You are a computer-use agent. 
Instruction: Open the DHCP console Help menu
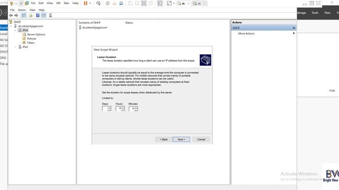click(x=41, y=10)
